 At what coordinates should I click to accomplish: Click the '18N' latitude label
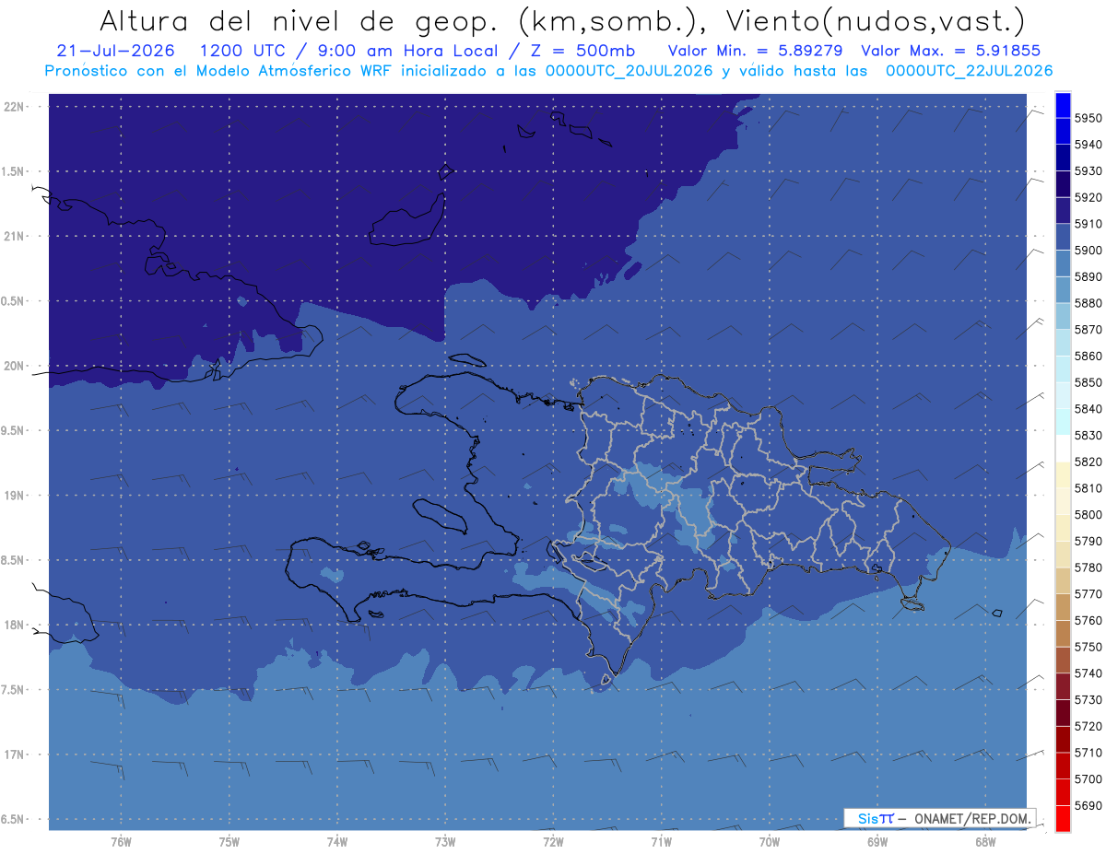(x=15, y=625)
